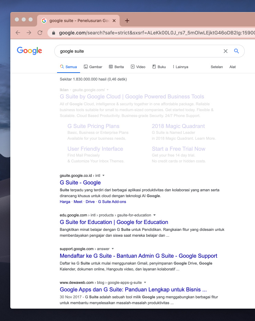Click the browser forward arrow
Viewport: 255px width, 321px height.
pos(29,33)
